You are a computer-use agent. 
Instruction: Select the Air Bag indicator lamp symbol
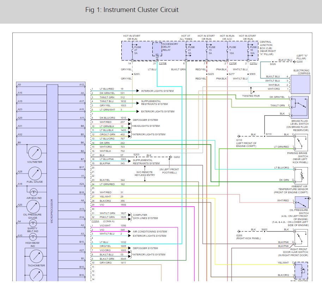(34, 192)
